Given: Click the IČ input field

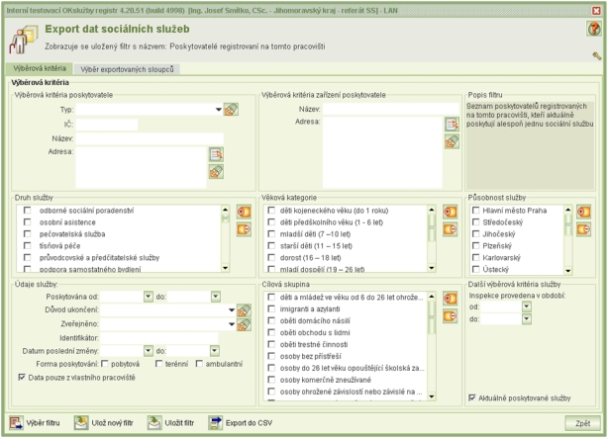Looking at the screenshot, I should 107,125.
